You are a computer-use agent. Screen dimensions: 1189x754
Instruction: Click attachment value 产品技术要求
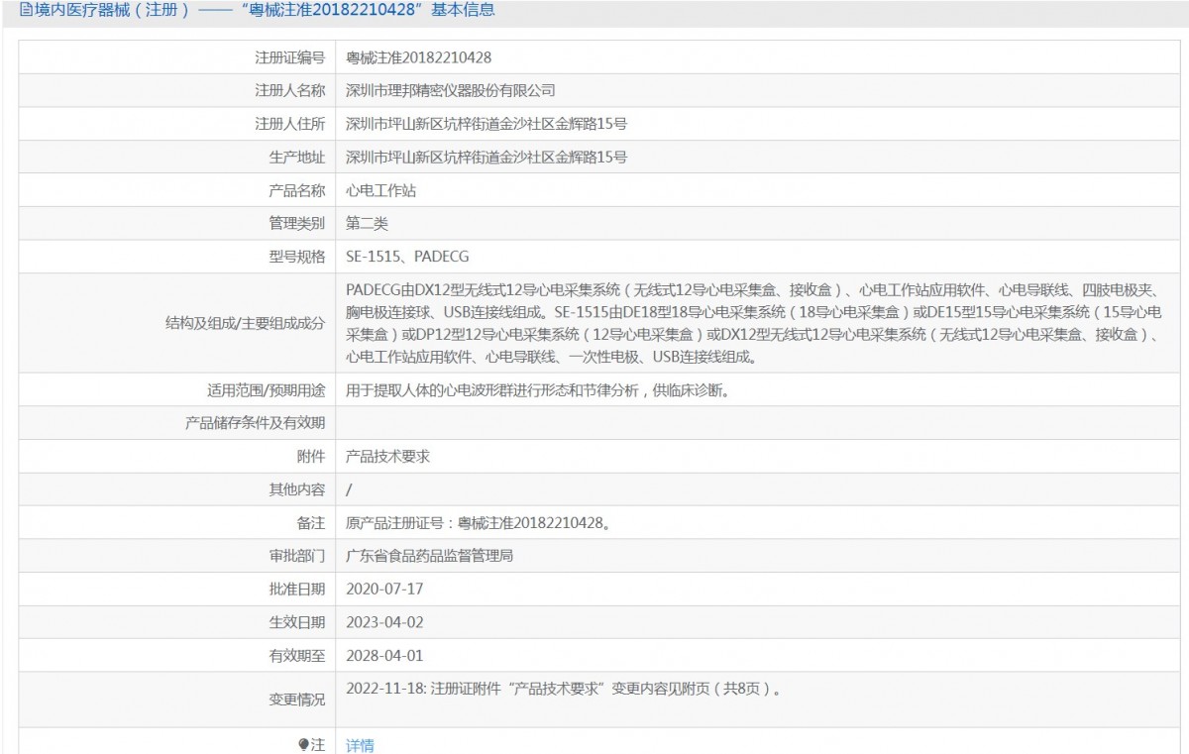(387, 457)
